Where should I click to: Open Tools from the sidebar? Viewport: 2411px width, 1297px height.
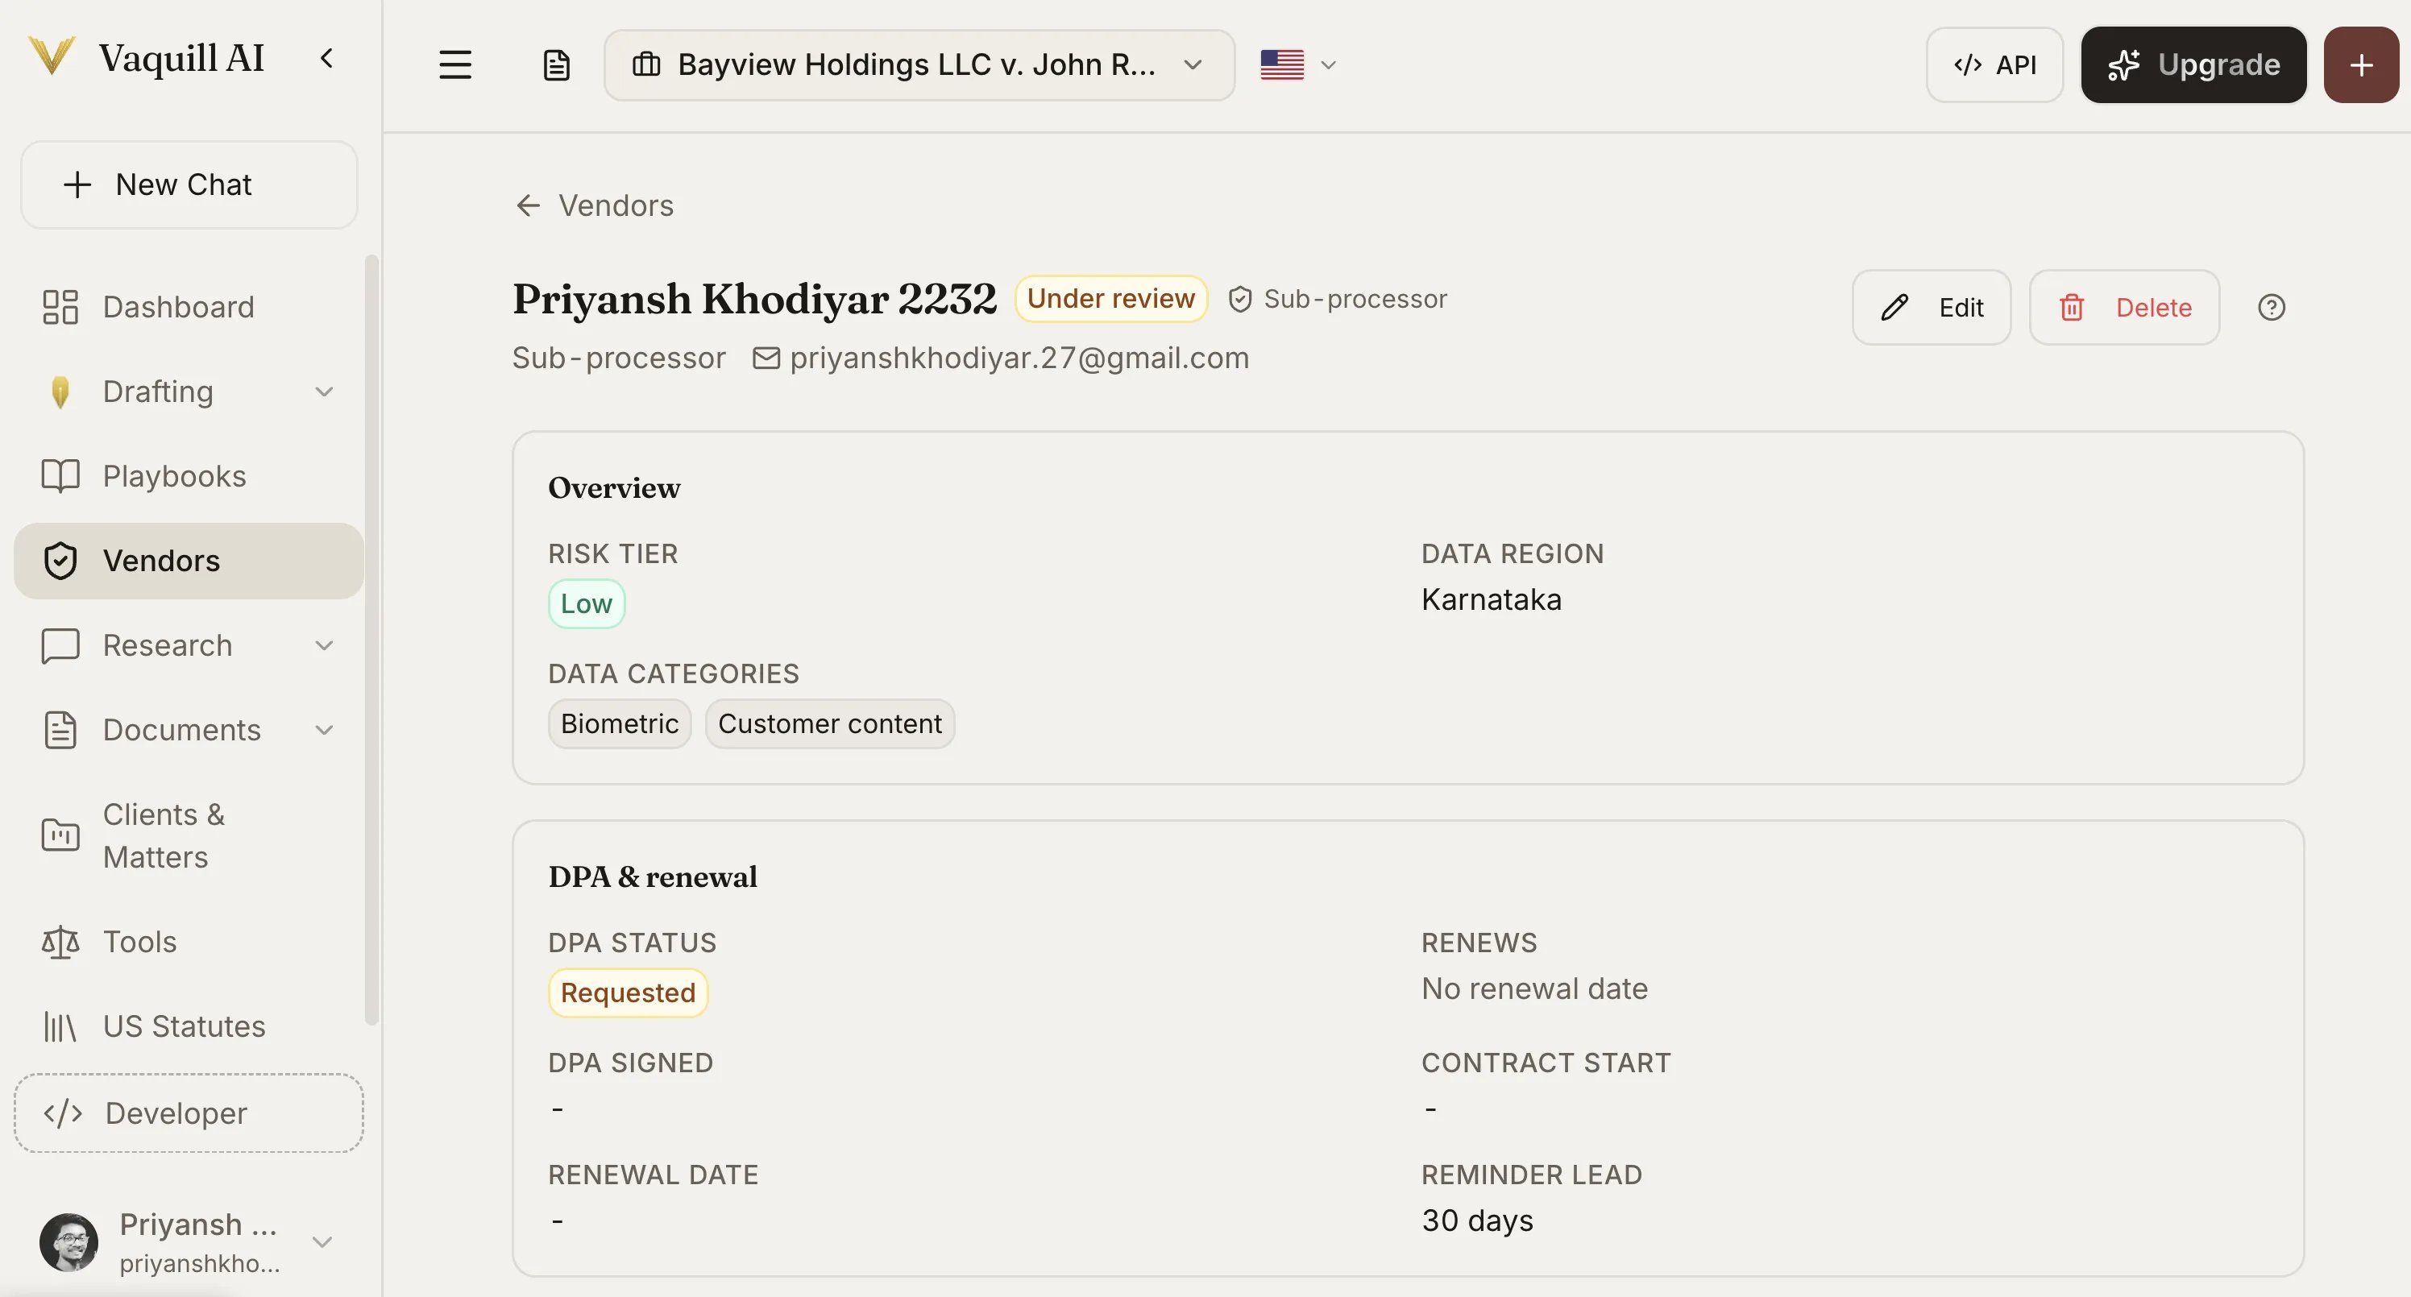tap(188, 943)
